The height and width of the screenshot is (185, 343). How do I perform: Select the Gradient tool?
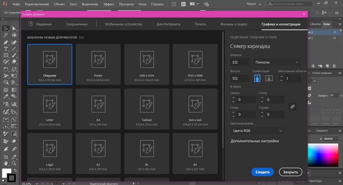(x=14, y=90)
